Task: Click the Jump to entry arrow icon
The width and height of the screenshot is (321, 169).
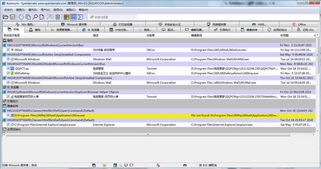Action: click(49, 17)
